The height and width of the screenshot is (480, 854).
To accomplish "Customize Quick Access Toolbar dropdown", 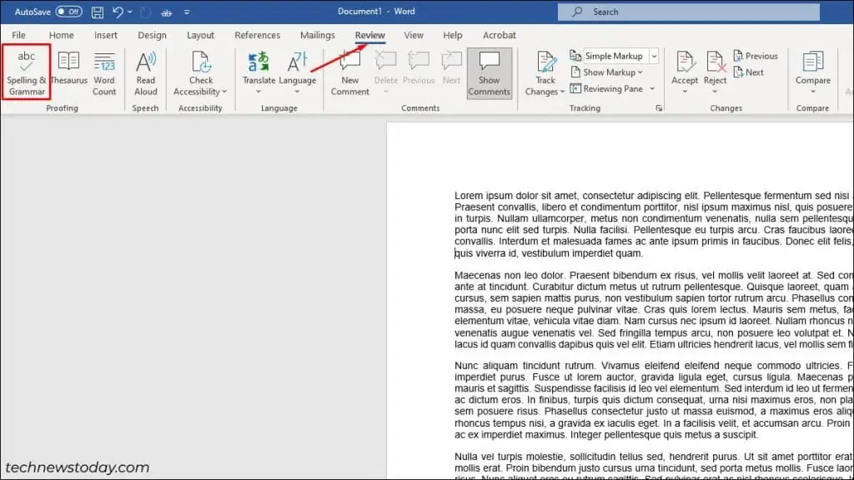I will (x=187, y=12).
